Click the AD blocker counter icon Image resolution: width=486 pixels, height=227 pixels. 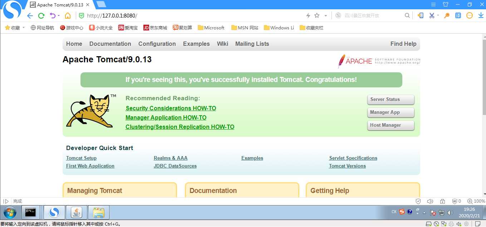457,201
